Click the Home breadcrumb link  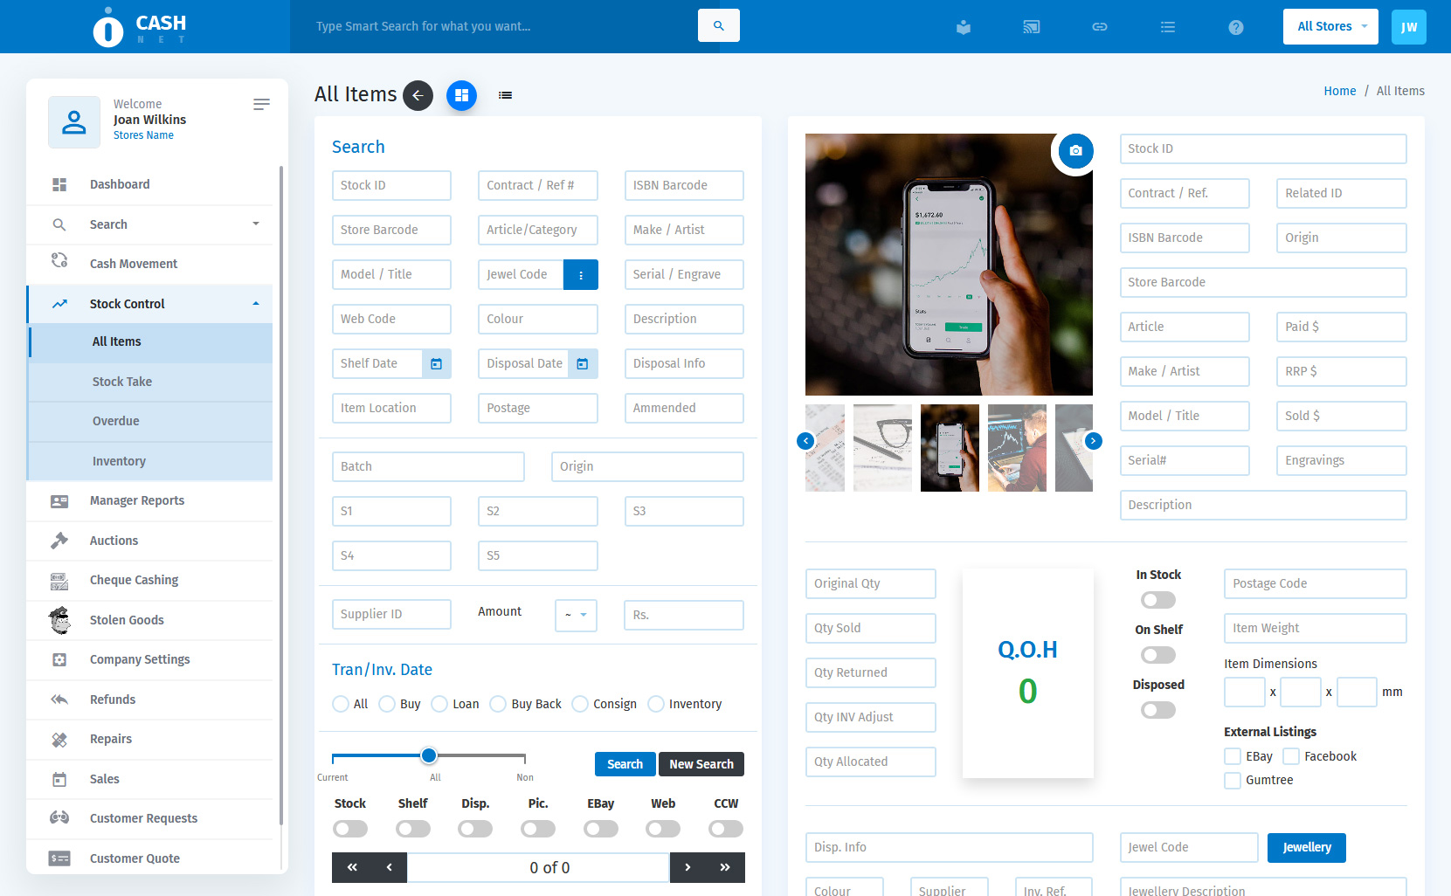coord(1339,91)
